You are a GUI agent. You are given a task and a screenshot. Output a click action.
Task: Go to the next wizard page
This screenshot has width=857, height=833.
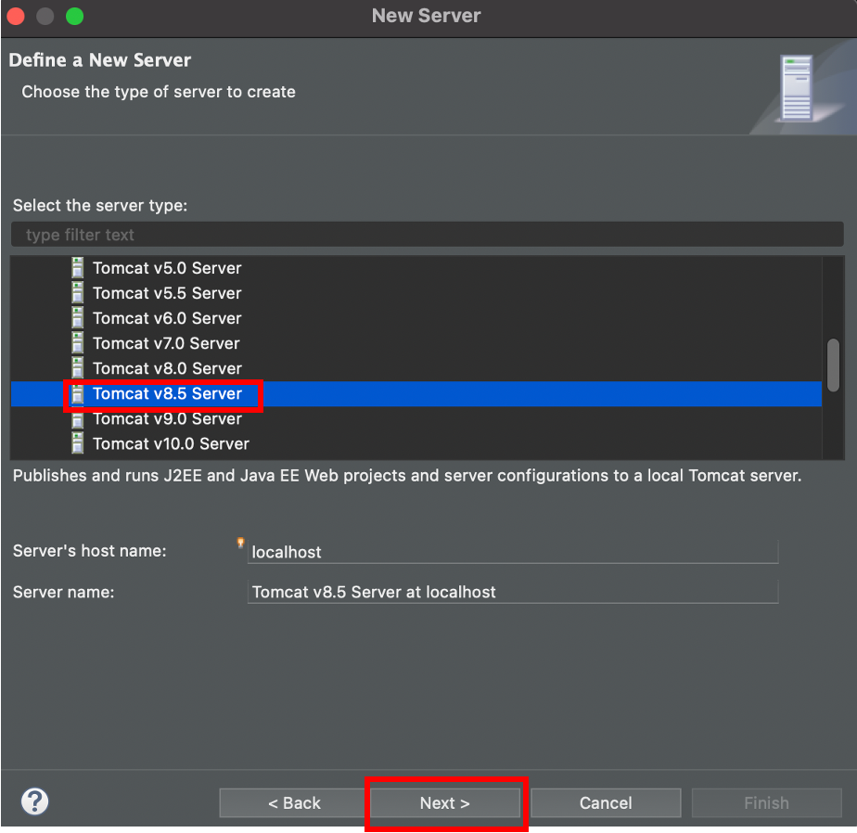point(445,803)
